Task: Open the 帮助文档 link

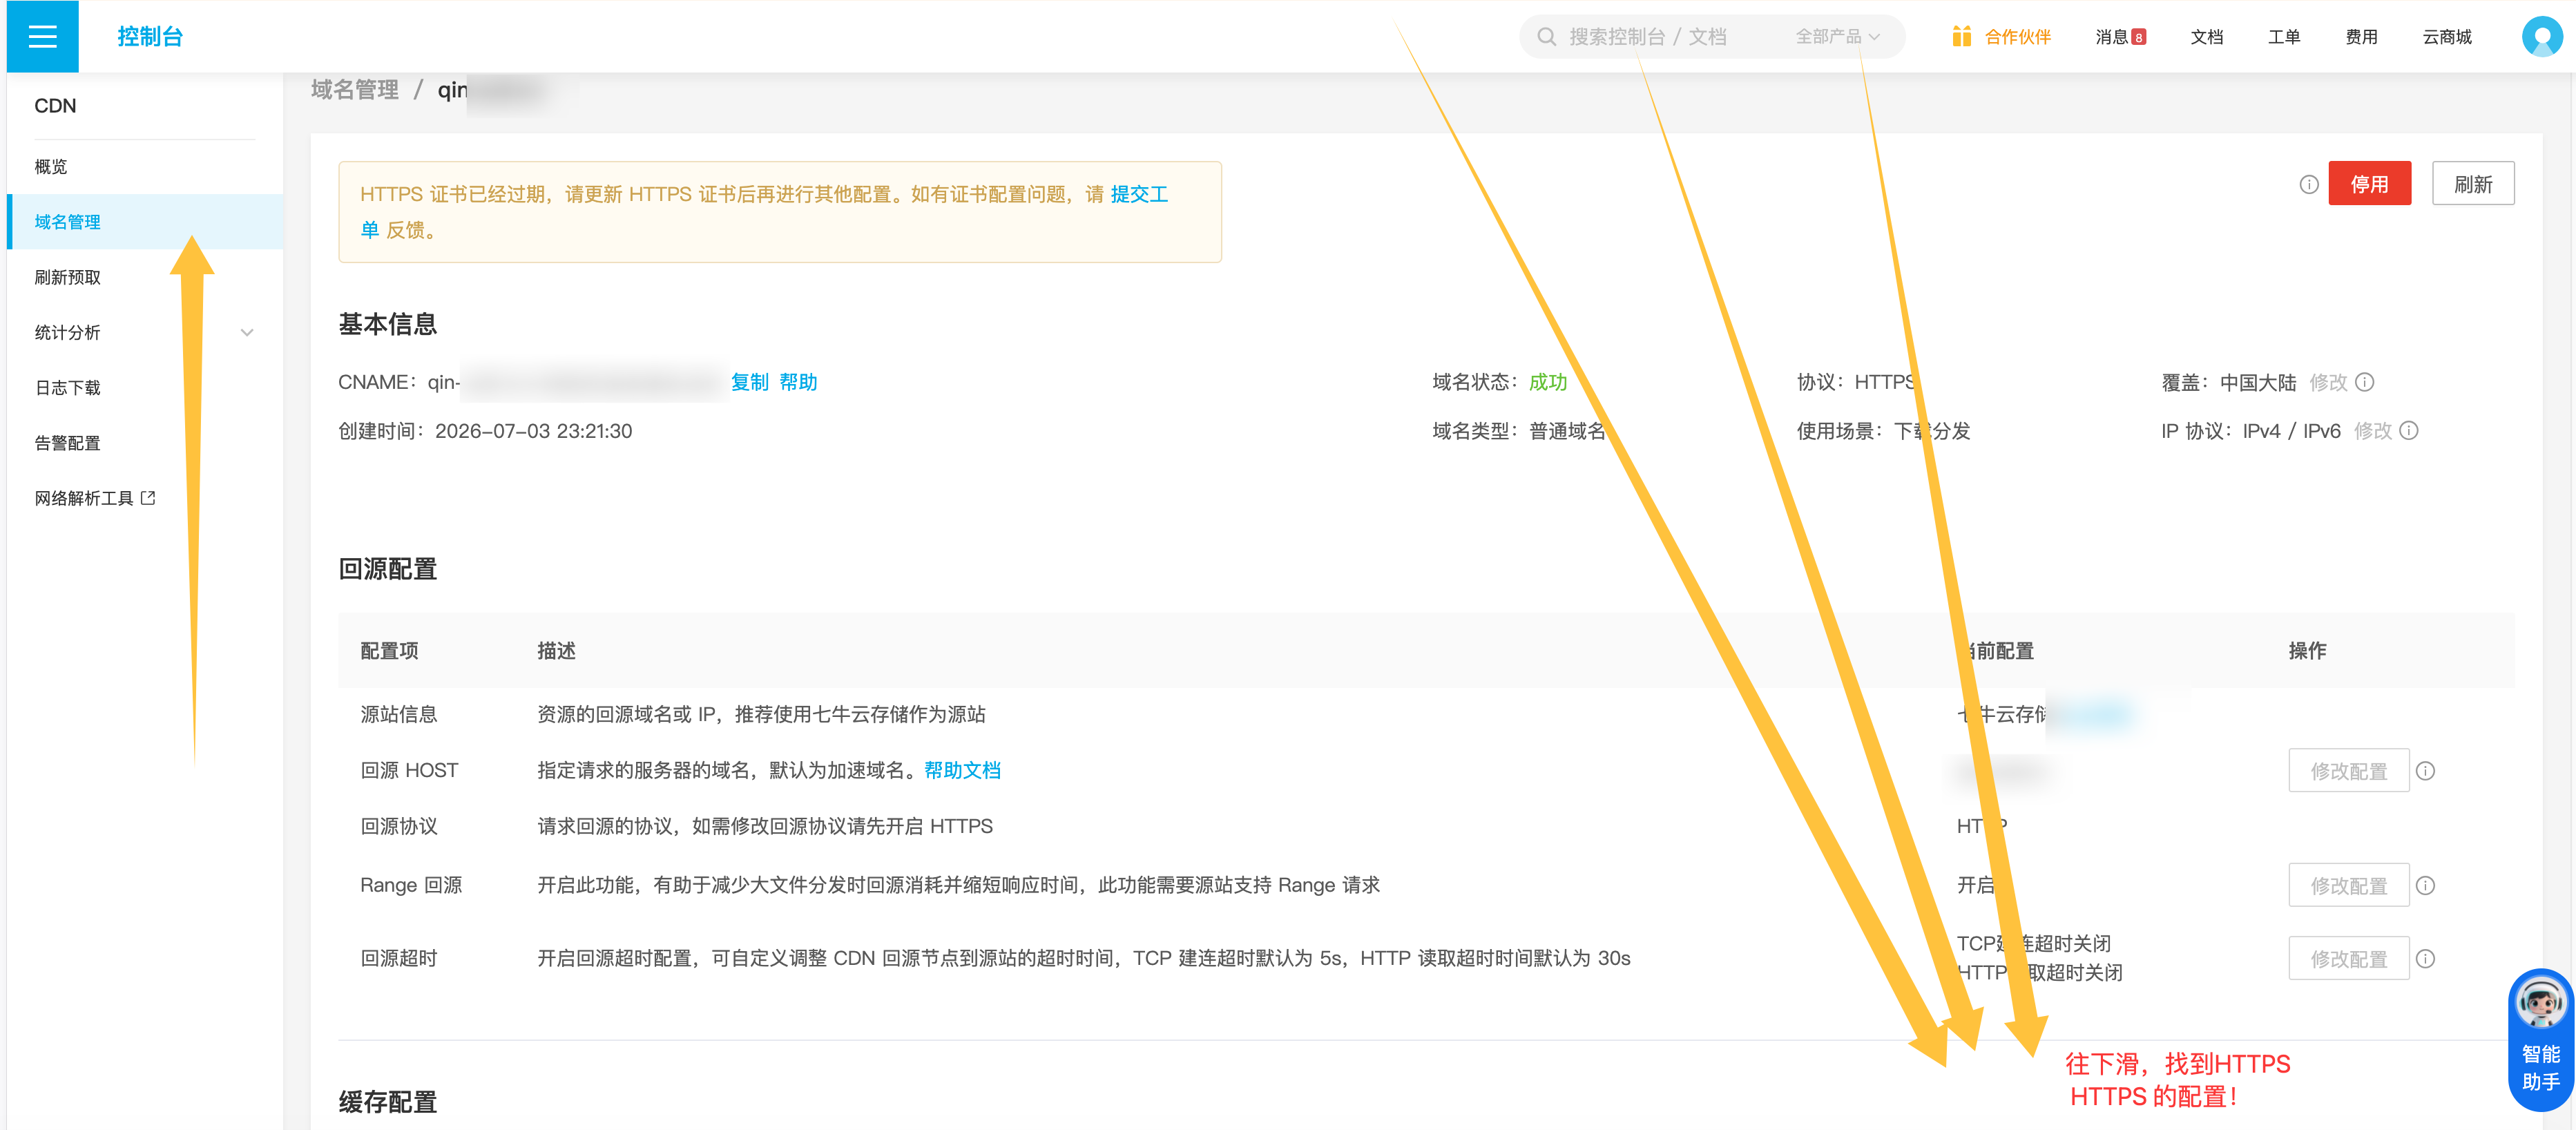Action: pyautogui.click(x=962, y=771)
